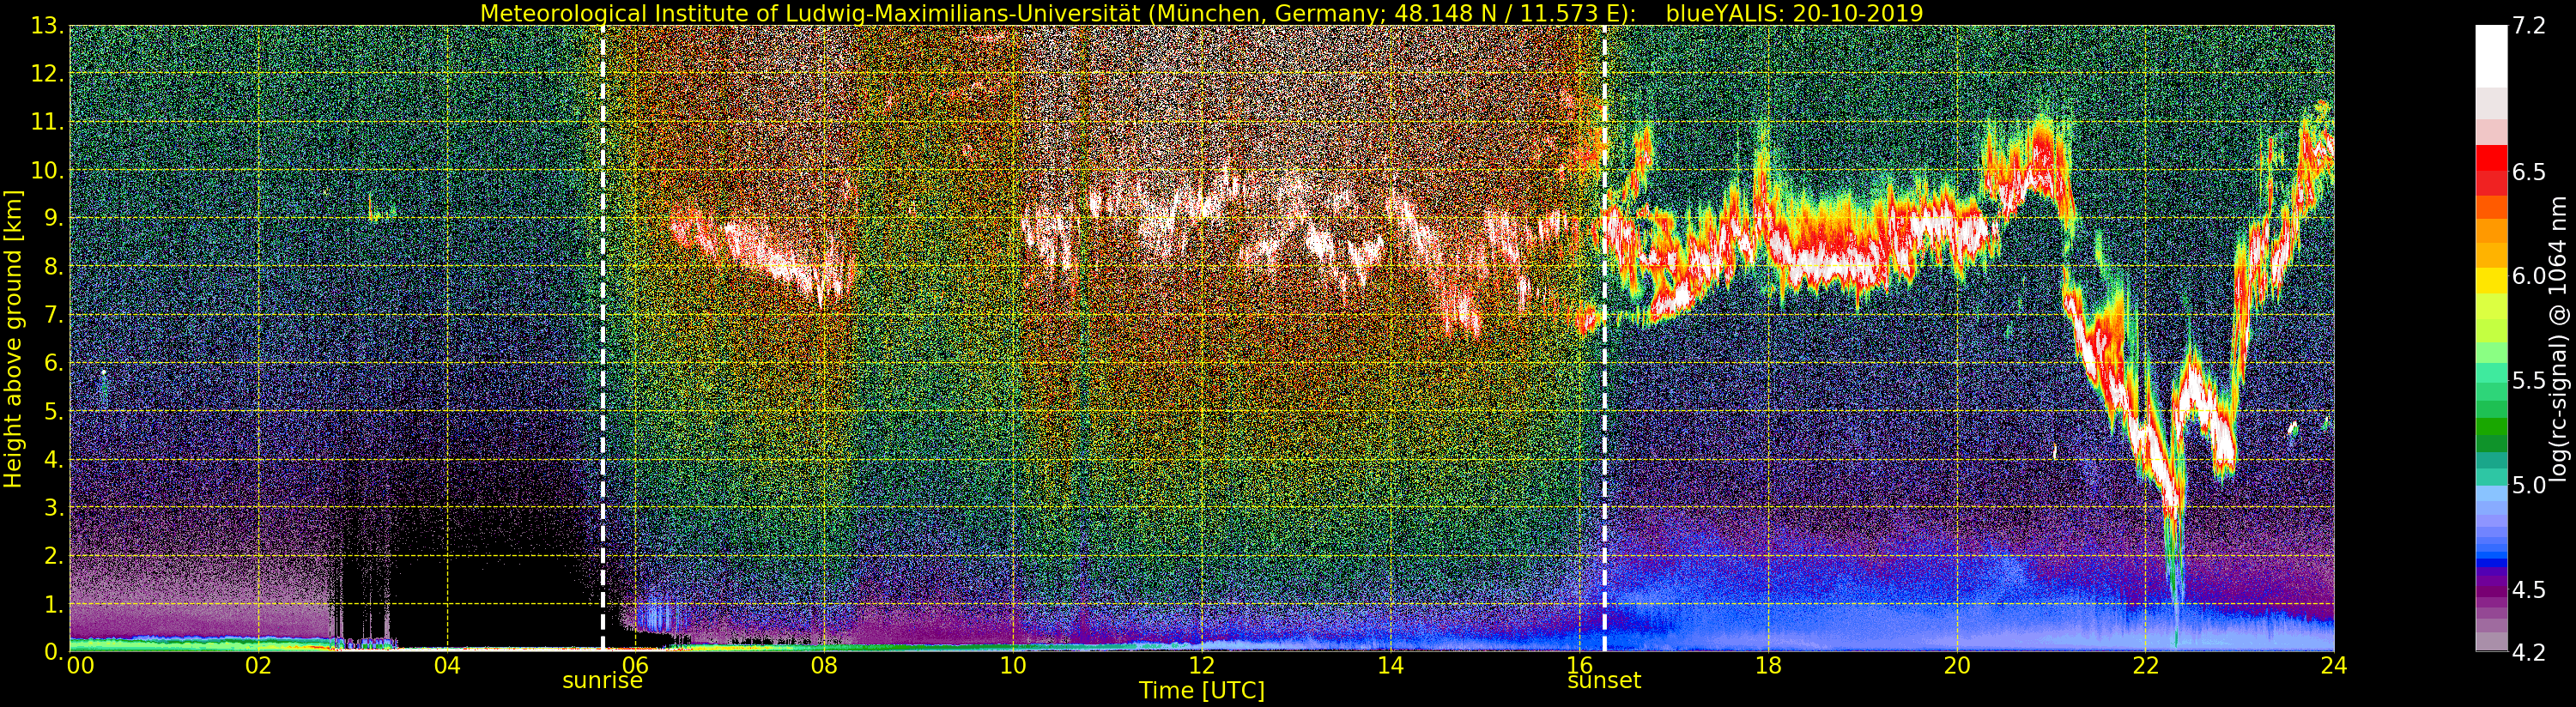Click the colorbar value '6.0'
Screen dimensions: 2576x707
pyautogui.click(x=2529, y=276)
